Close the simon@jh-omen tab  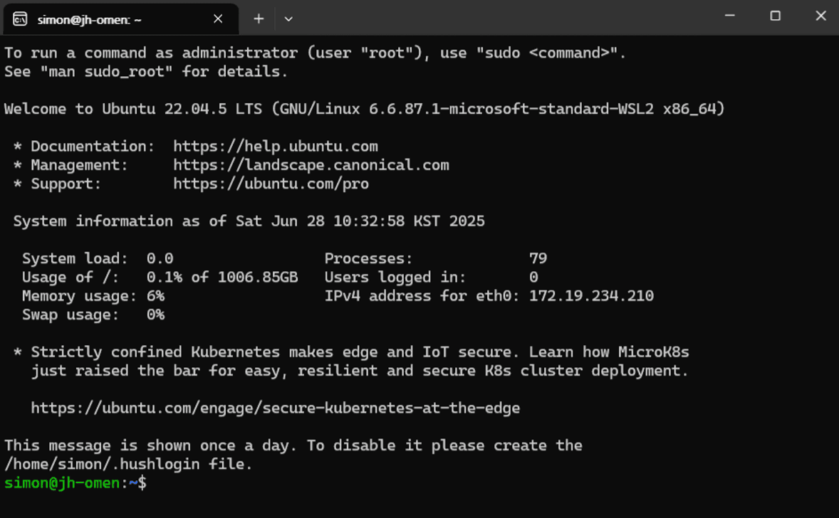coord(218,18)
